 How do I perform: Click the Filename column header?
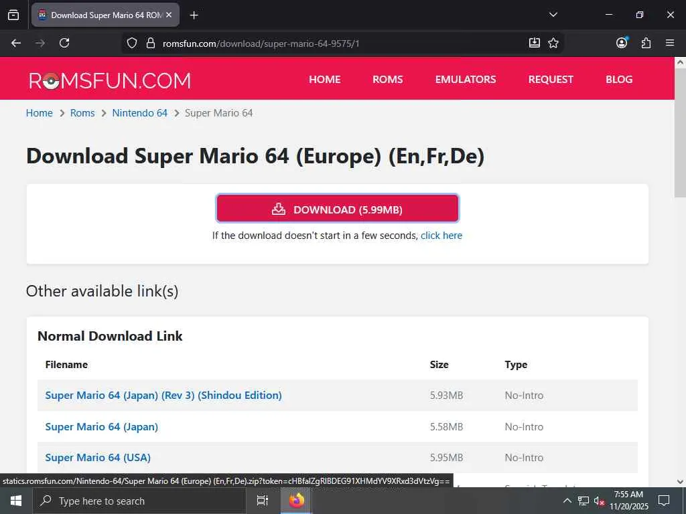tap(66, 365)
